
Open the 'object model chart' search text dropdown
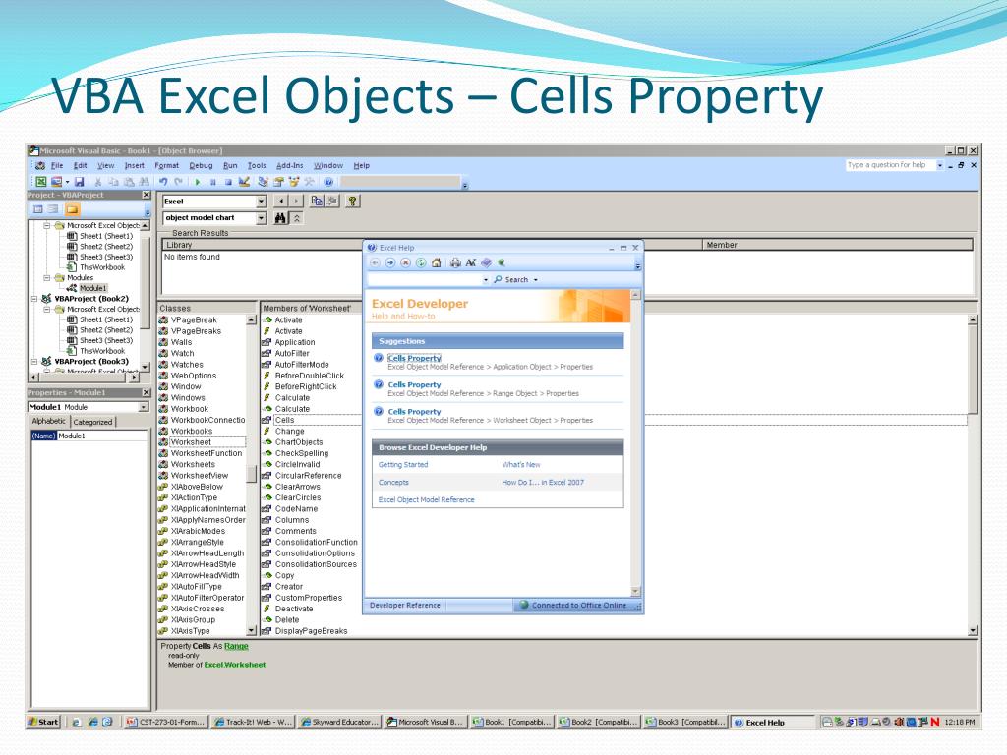tap(261, 218)
